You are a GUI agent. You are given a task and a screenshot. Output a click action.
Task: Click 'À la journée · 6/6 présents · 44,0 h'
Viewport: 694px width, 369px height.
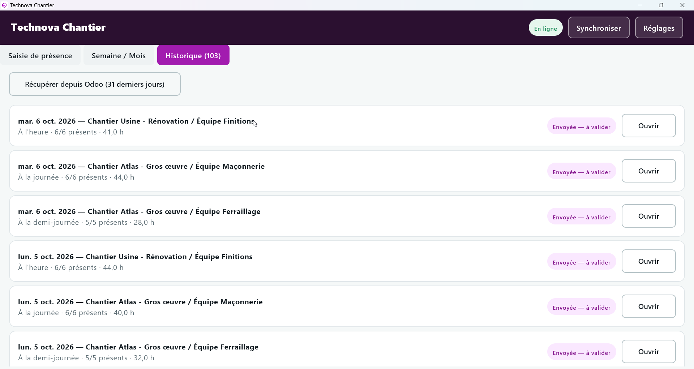click(76, 177)
